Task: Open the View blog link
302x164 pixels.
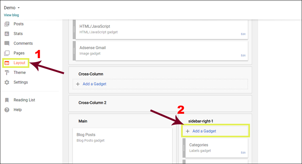Action: [11, 15]
